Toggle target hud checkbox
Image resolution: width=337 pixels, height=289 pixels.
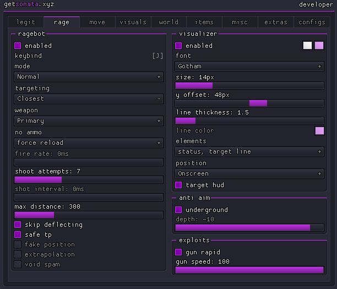tap(178, 185)
